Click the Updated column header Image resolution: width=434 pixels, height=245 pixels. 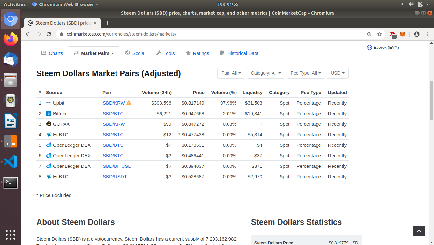pos(337,93)
